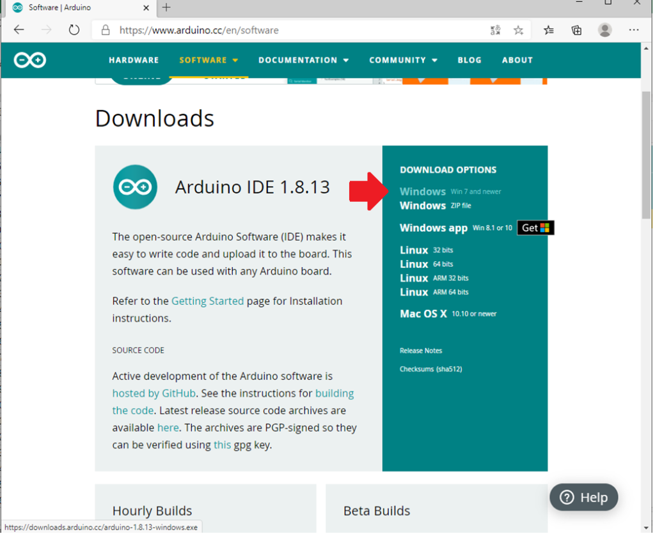The width and height of the screenshot is (655, 534).
Task: Click the SOURCE CODE section label
Action: click(x=138, y=351)
